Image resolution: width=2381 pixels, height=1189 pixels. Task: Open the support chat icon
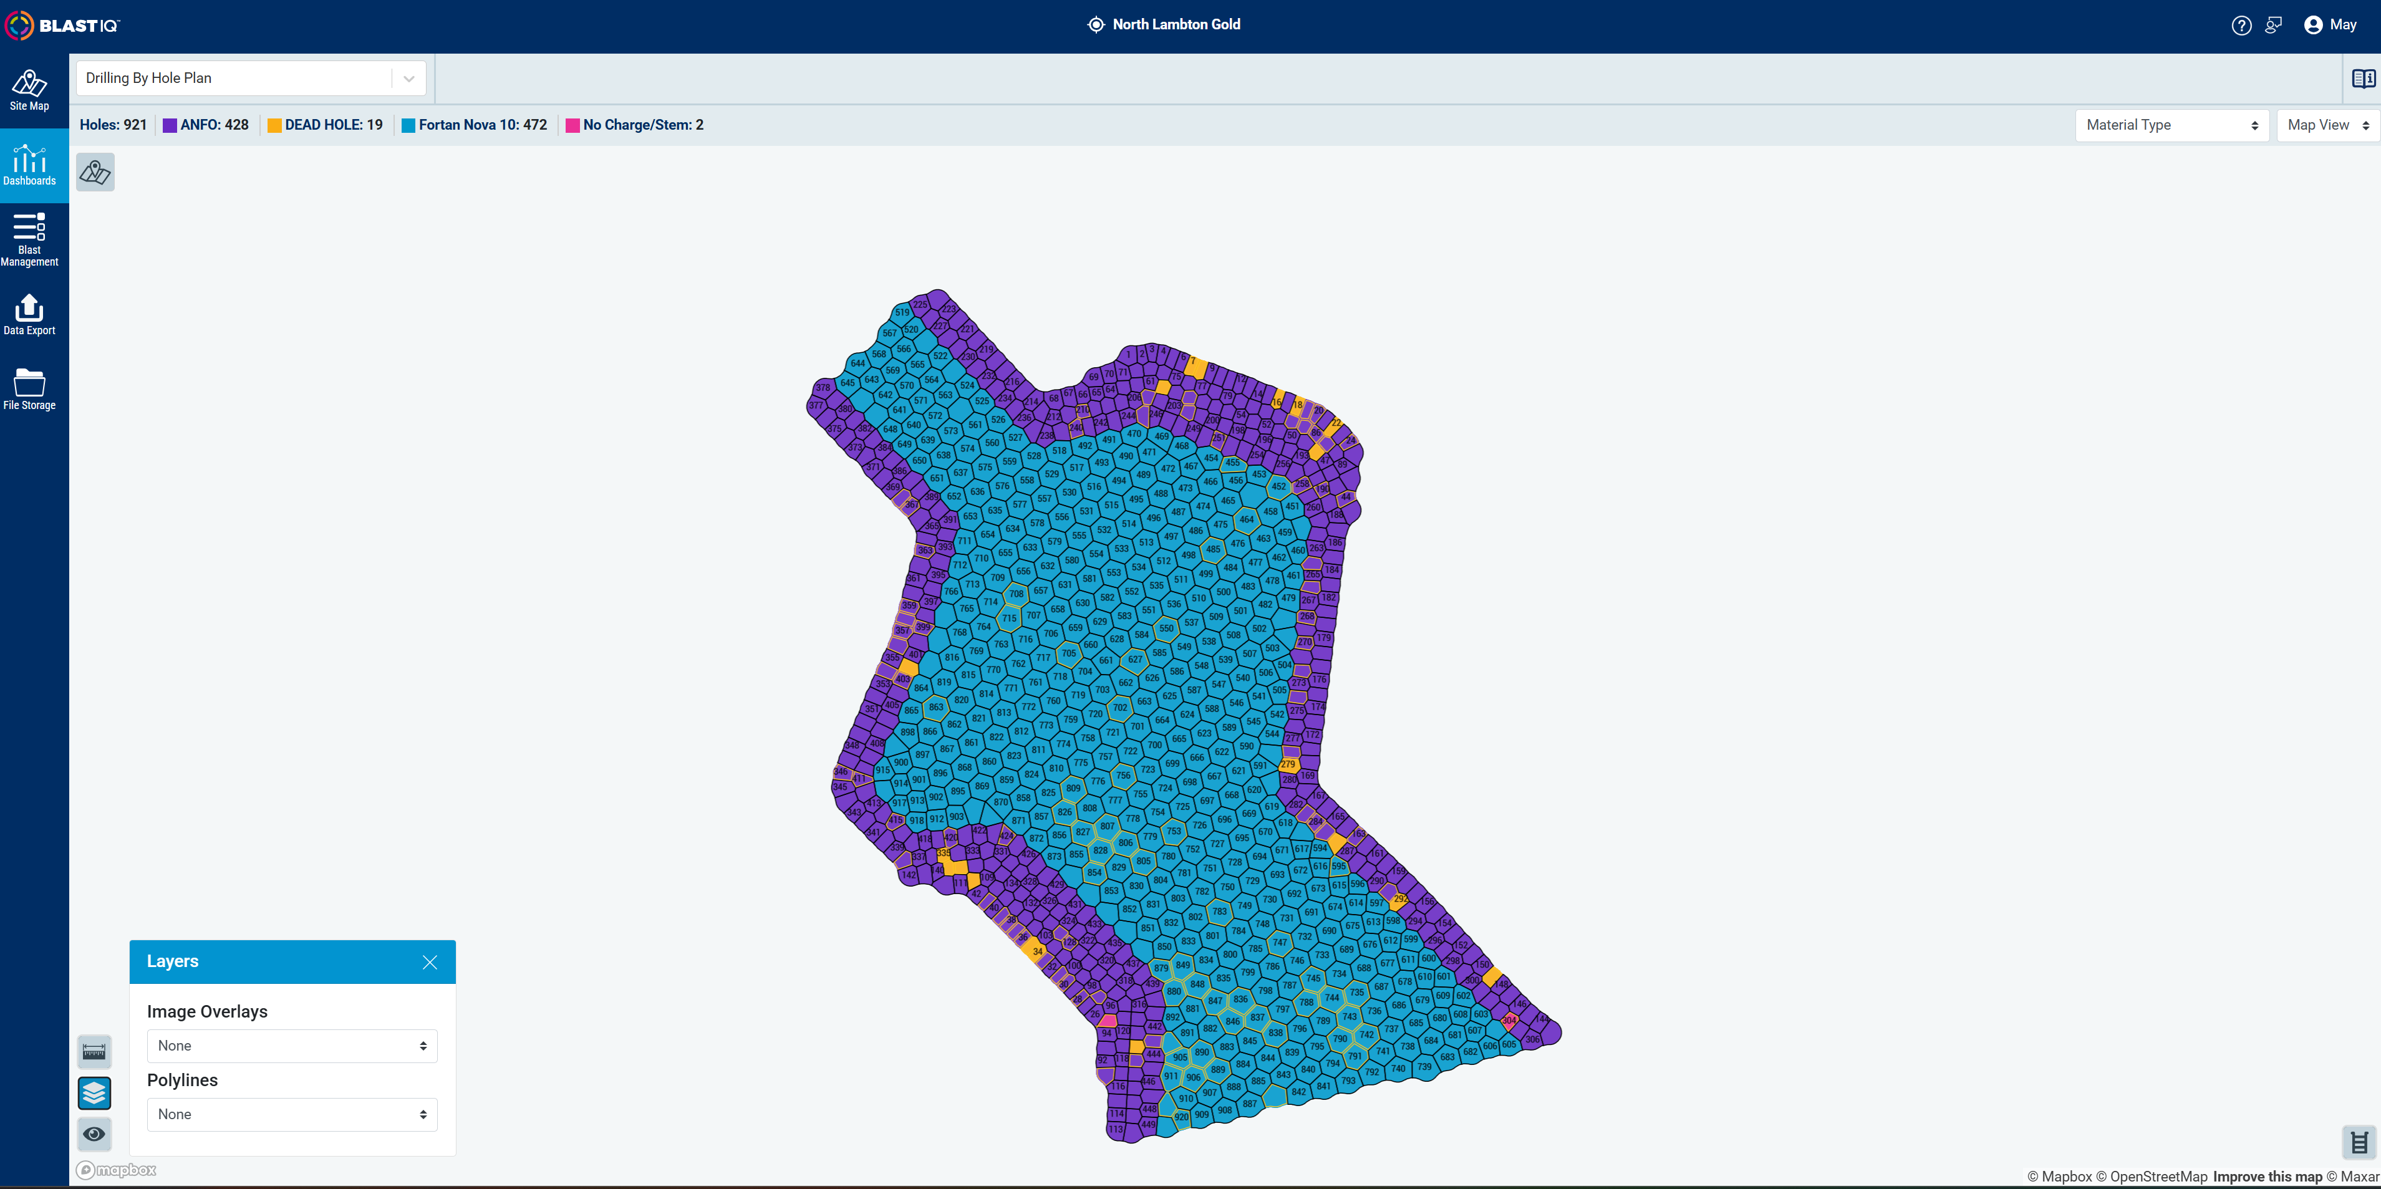point(2274,25)
